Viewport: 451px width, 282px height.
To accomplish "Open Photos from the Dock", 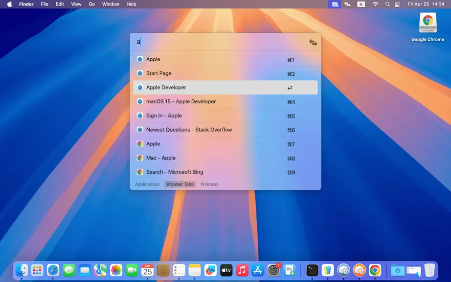I will 116,270.
